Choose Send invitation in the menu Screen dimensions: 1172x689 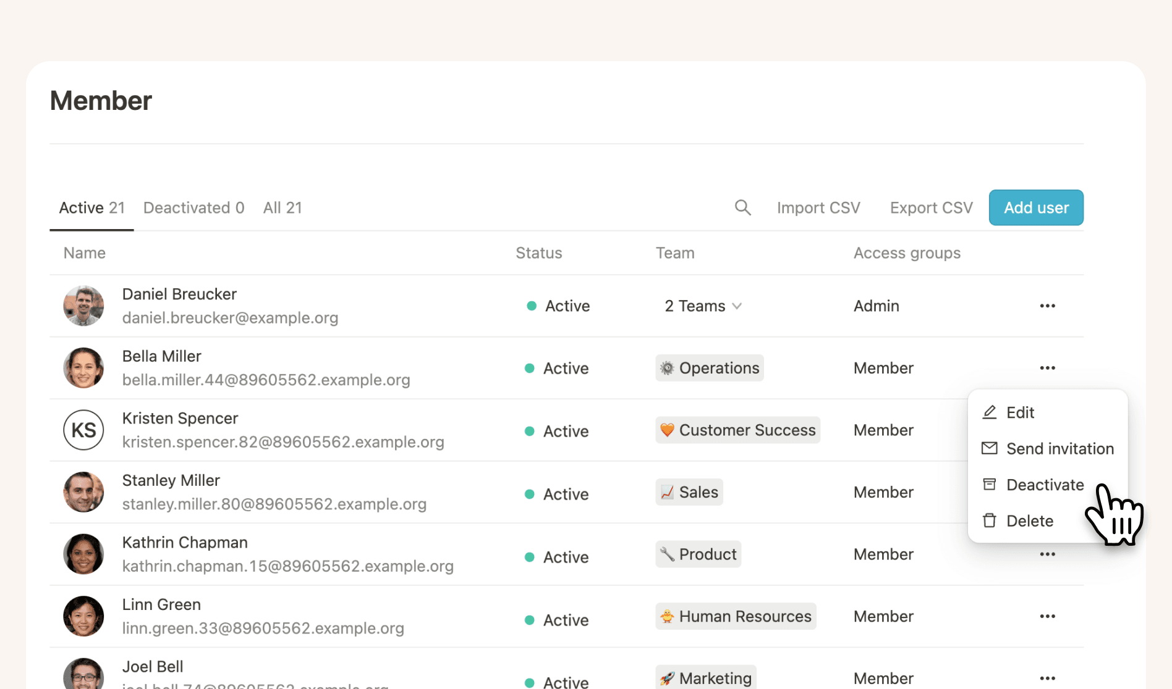pos(1059,449)
